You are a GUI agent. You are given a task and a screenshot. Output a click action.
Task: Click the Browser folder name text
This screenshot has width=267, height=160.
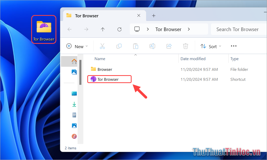coord(105,70)
